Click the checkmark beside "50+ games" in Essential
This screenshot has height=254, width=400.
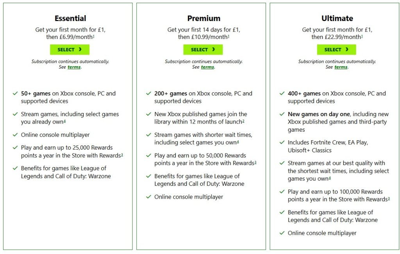pos(15,93)
